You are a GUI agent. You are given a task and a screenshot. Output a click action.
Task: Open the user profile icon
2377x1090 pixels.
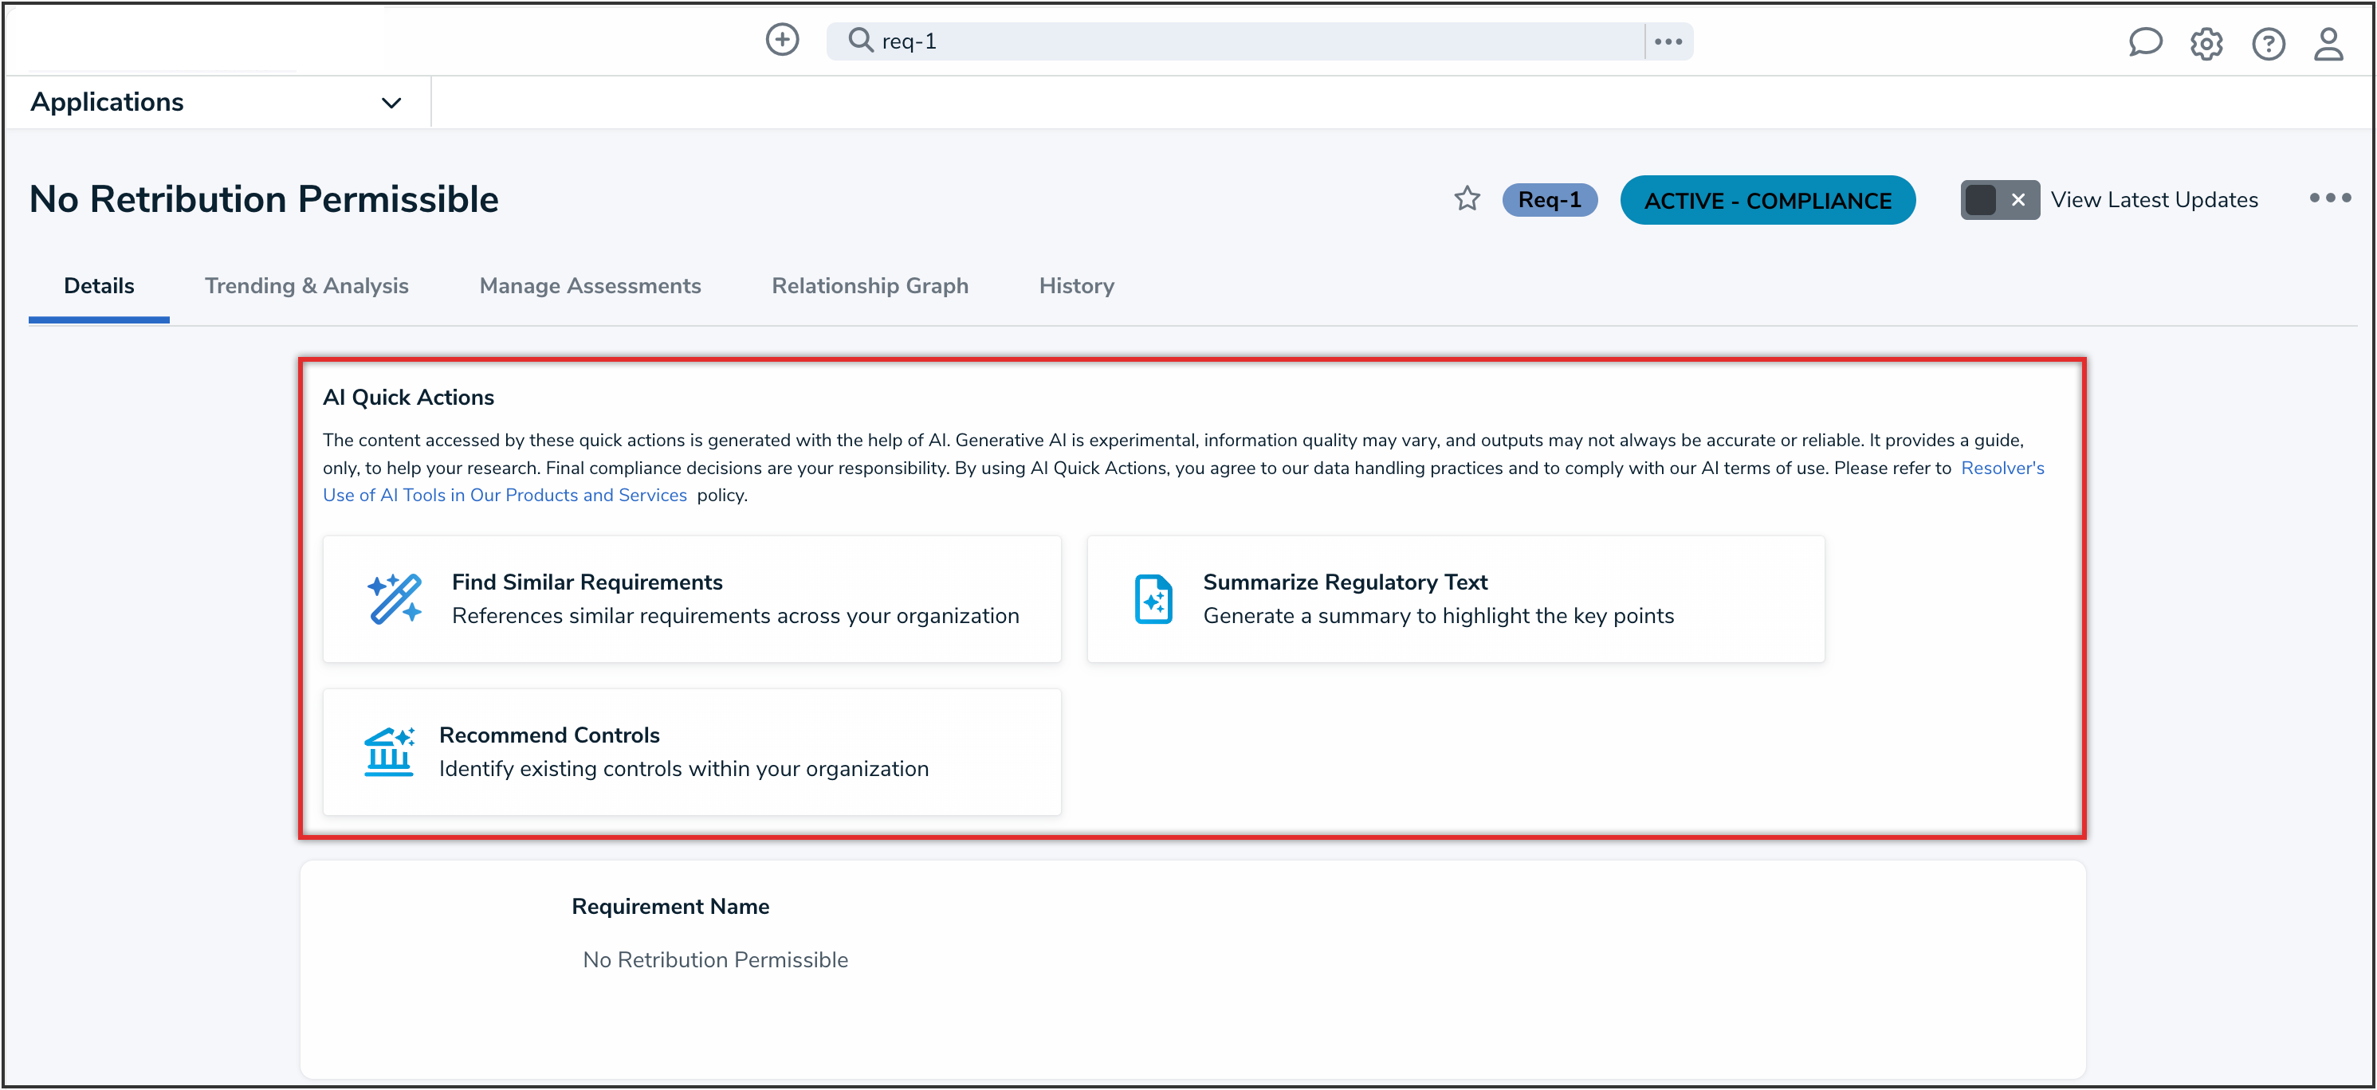click(x=2328, y=43)
